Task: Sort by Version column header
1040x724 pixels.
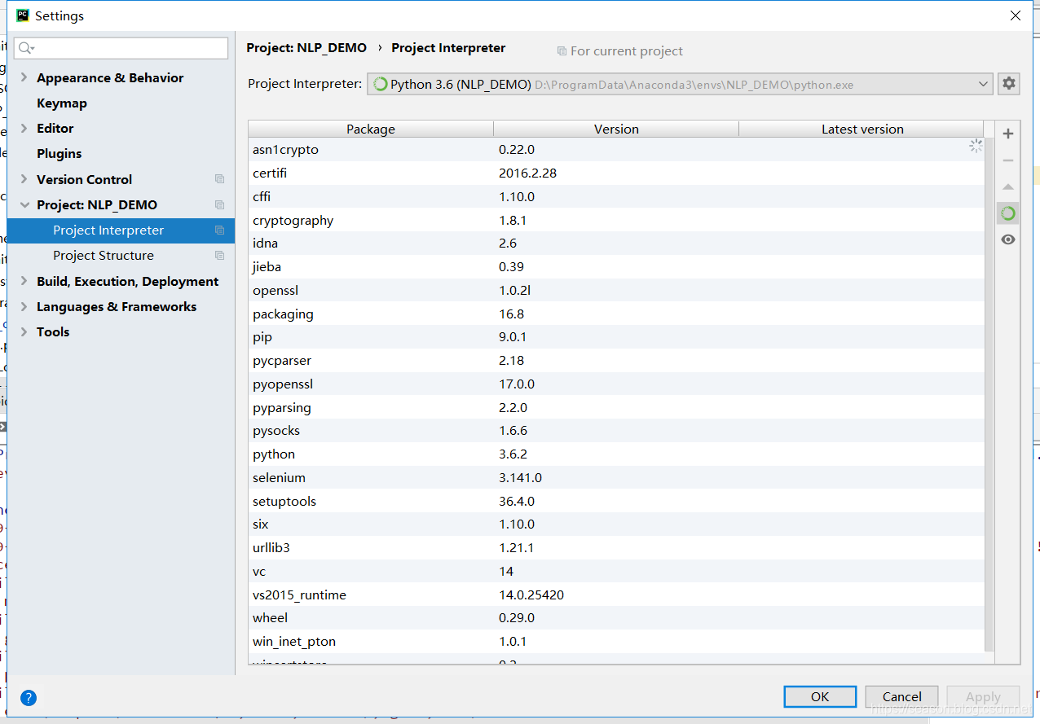Action: click(x=616, y=129)
